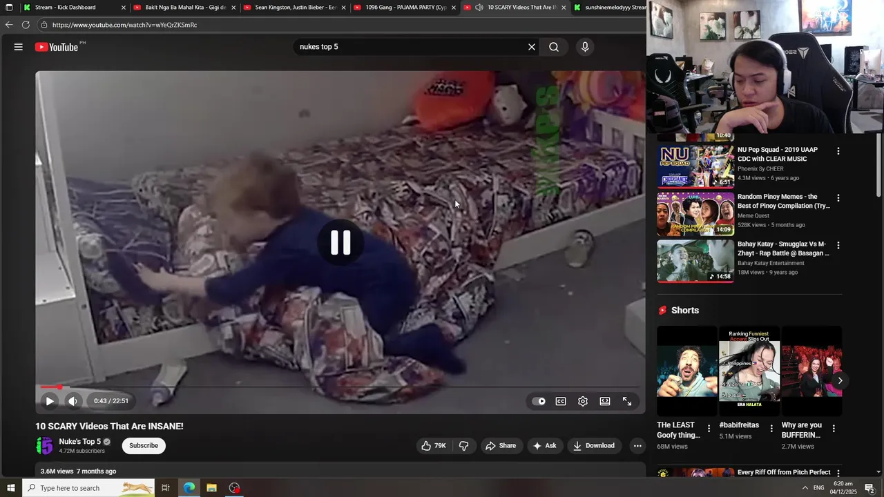This screenshot has height=497, width=884.
Task: Open the player settings gear
Action: [583, 401]
